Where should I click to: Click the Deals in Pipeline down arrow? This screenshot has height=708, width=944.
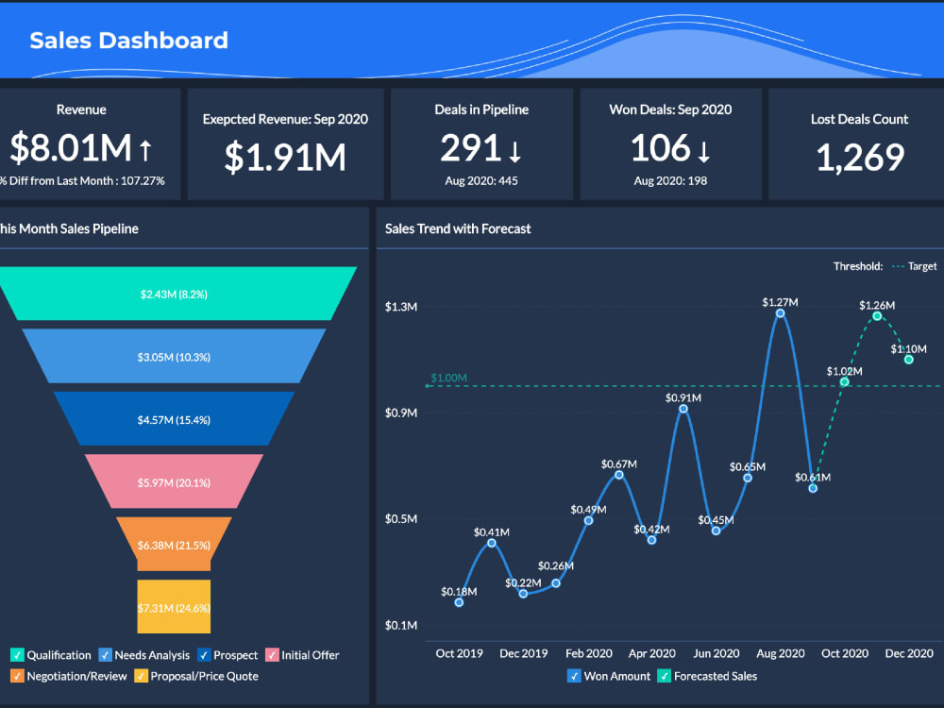(x=514, y=151)
